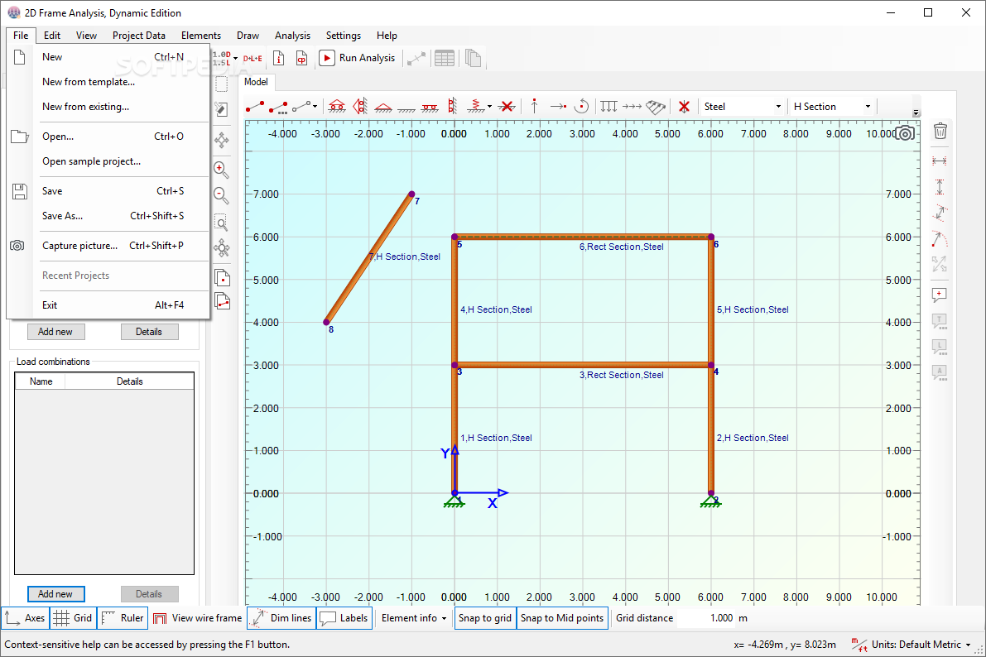
Task: Click the add text annotation bubble icon
Action: 940,295
